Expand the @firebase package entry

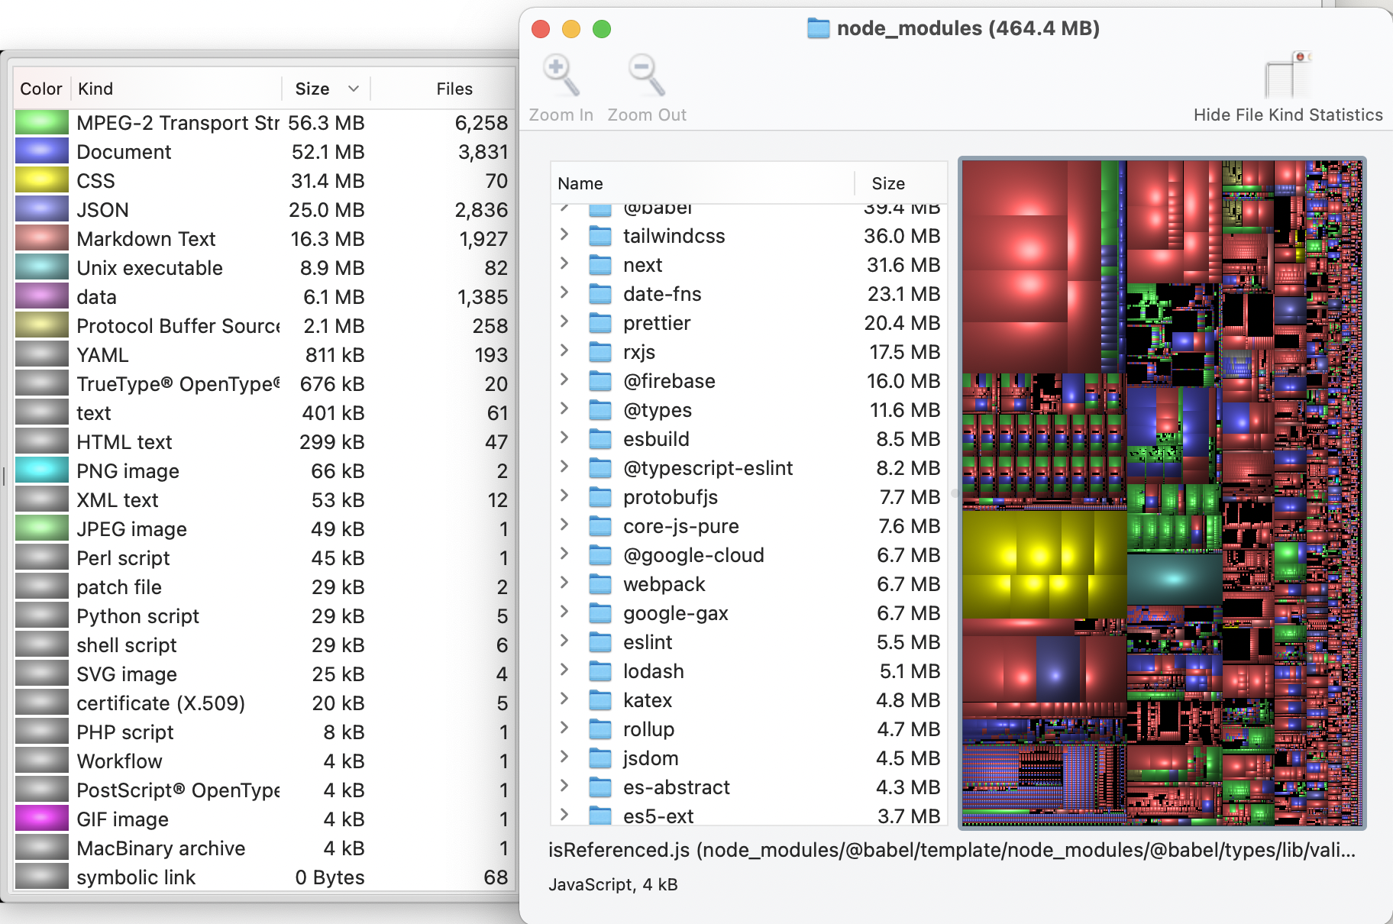point(565,381)
